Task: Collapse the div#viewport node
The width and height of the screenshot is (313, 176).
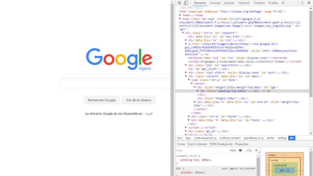Action: pos(183,33)
